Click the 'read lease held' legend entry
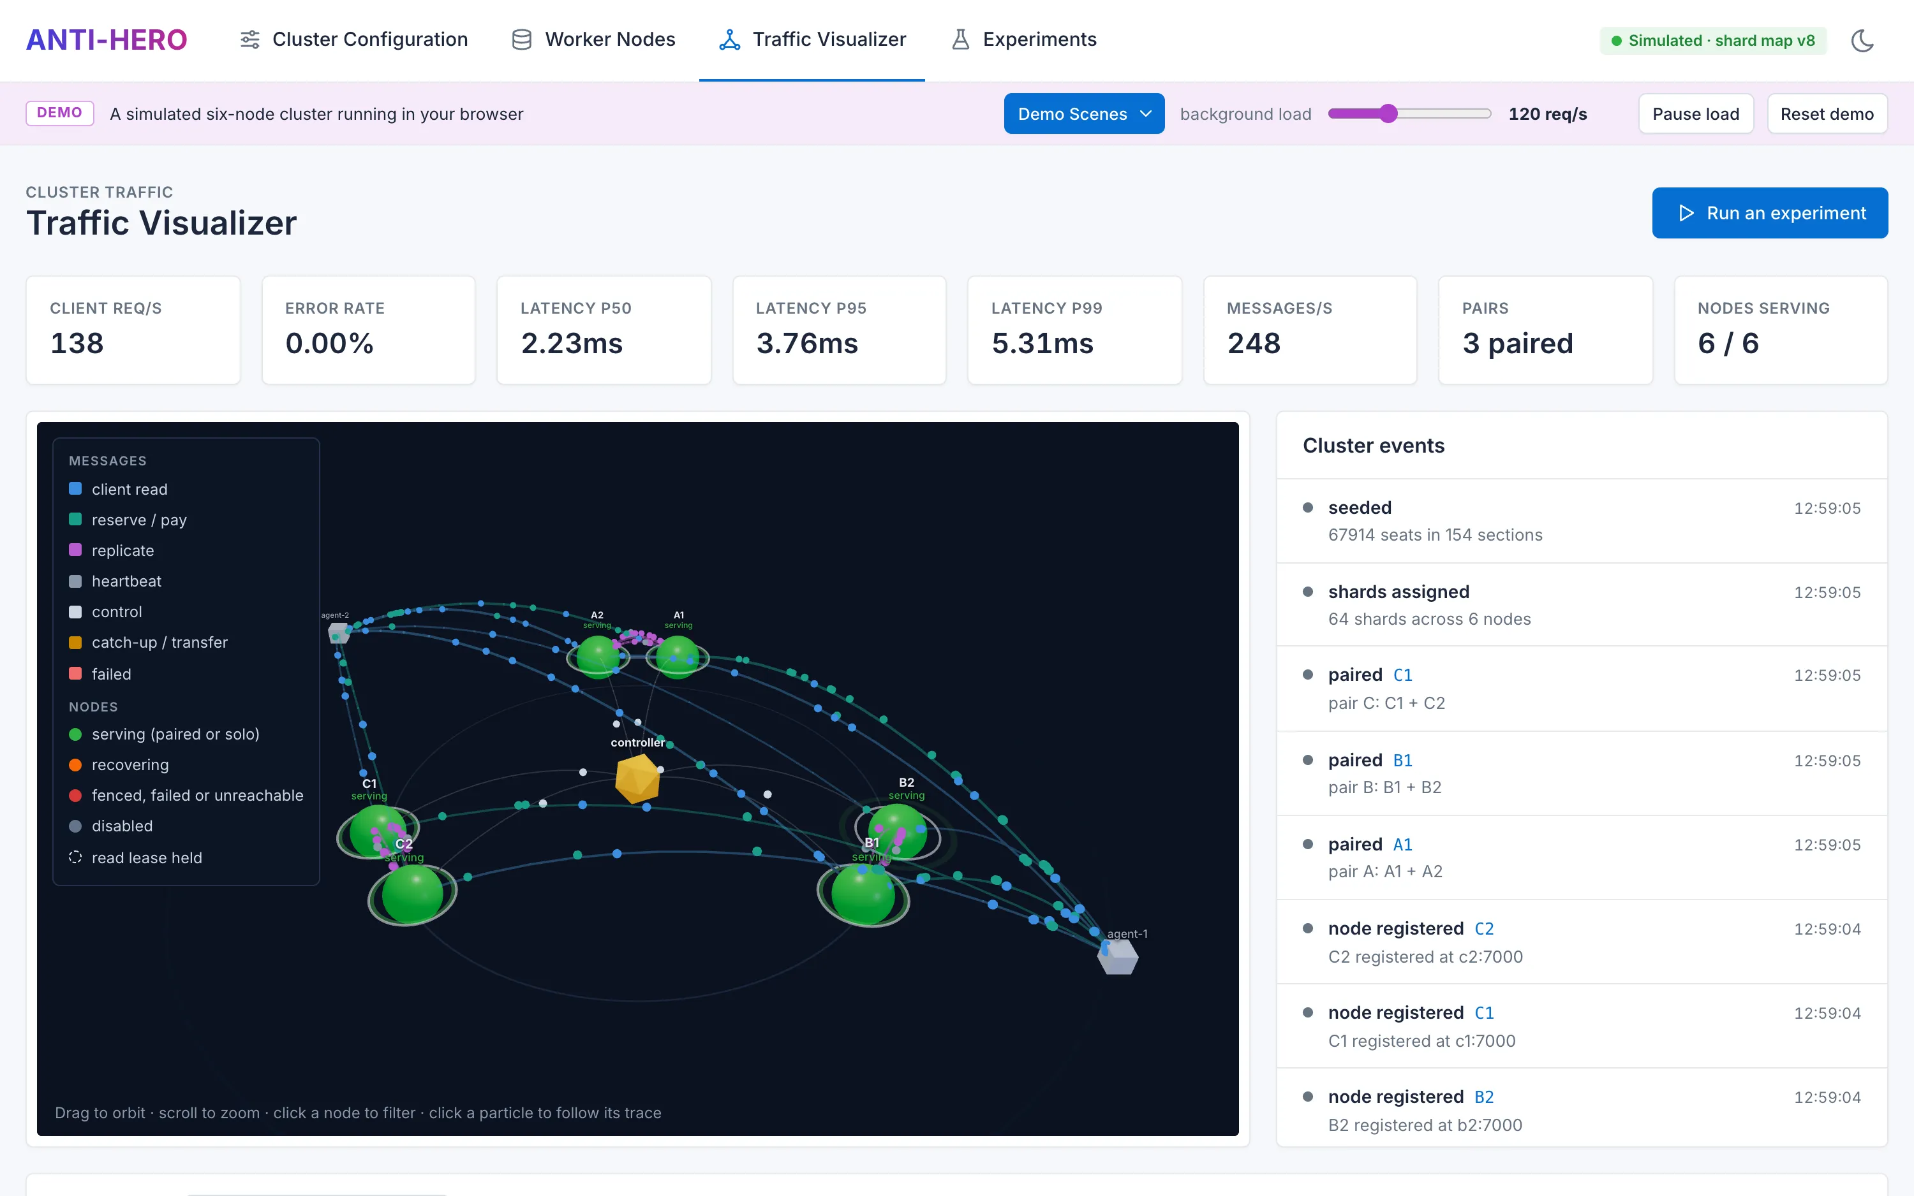This screenshot has height=1196, width=1914. pos(135,857)
